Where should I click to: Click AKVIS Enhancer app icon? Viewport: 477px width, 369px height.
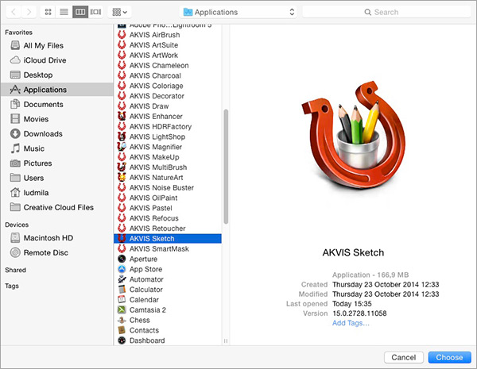(122, 117)
